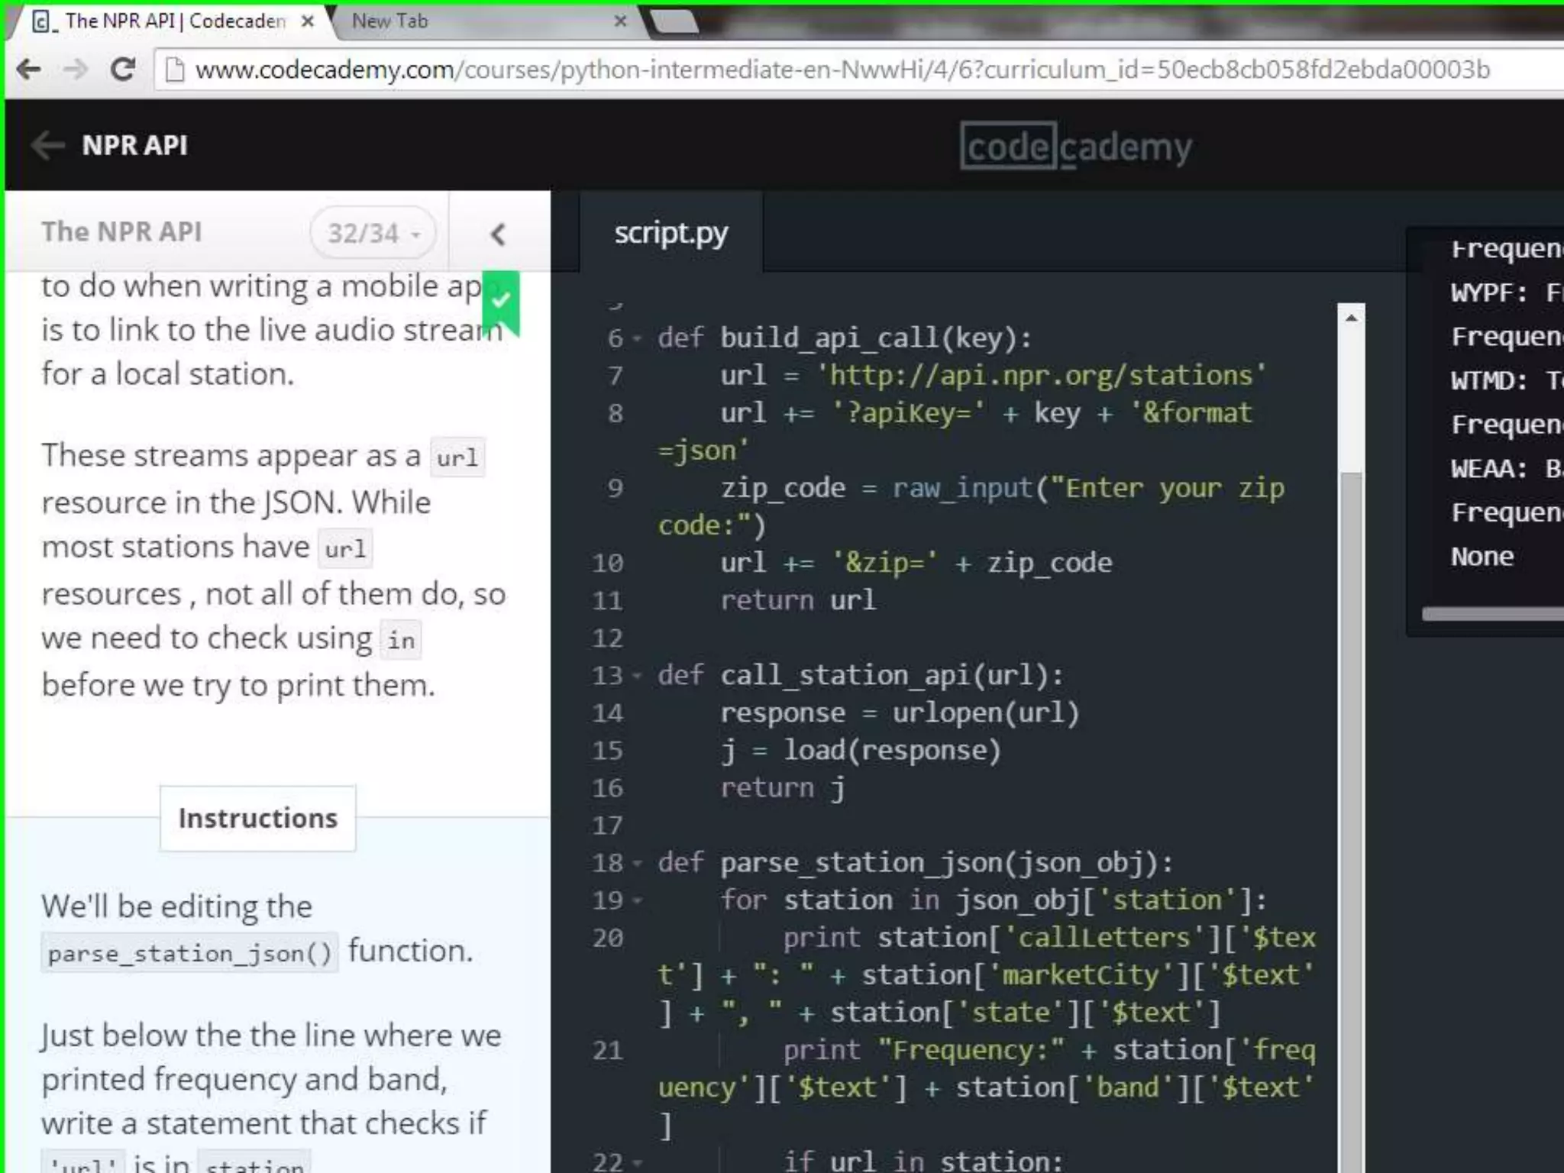Click the Codecademy logo
Screen dimensions: 1564x1173
tap(1076, 146)
